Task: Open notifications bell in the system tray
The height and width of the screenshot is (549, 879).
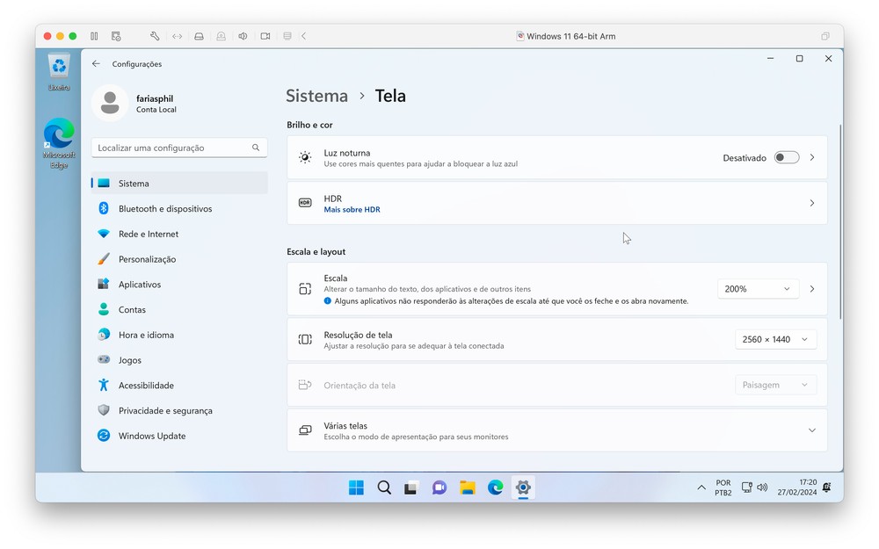Action: [x=826, y=488]
